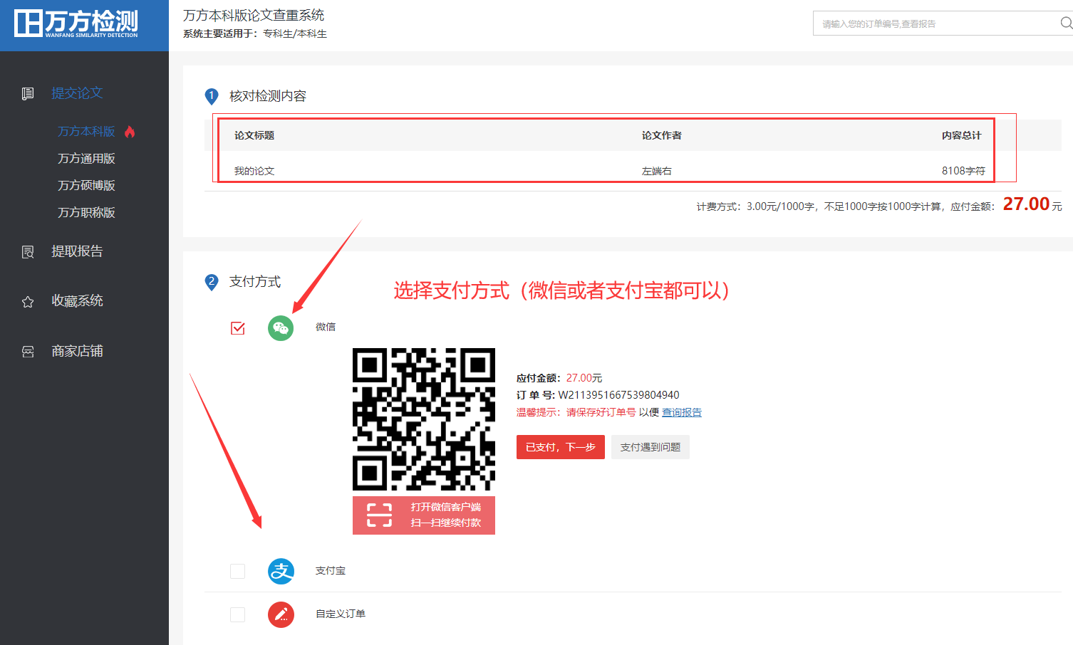The width and height of the screenshot is (1073, 645).
Task: Click the 应付金额: 27.00元 line near QR
Action: [x=559, y=378]
